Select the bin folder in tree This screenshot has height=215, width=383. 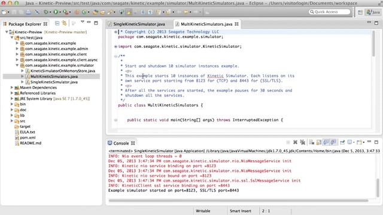[x=23, y=104]
